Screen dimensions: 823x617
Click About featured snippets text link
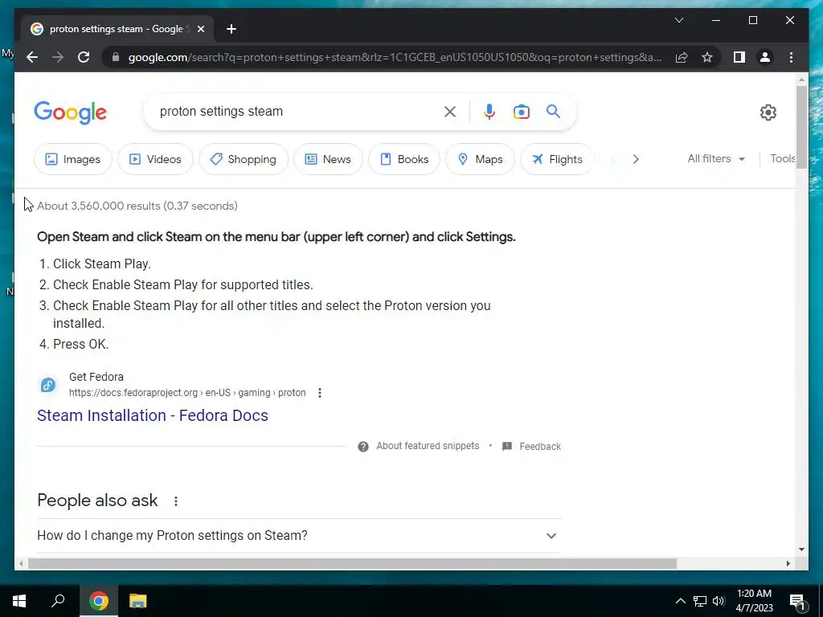(x=428, y=446)
